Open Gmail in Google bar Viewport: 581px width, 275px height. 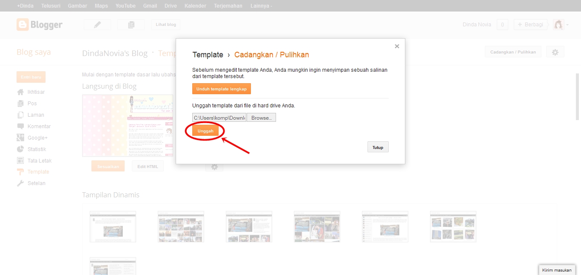pos(150,6)
